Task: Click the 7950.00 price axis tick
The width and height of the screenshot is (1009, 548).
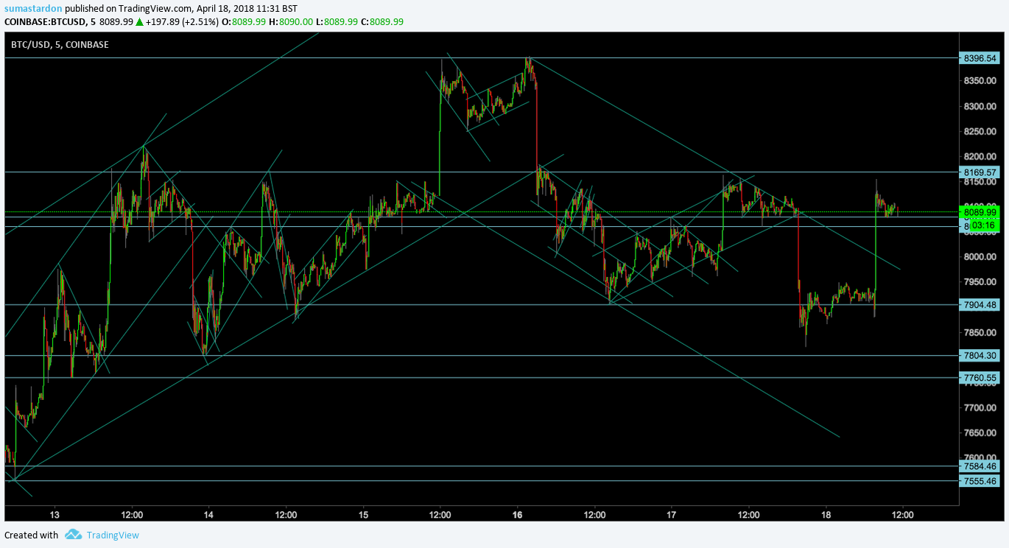Action: [980, 281]
